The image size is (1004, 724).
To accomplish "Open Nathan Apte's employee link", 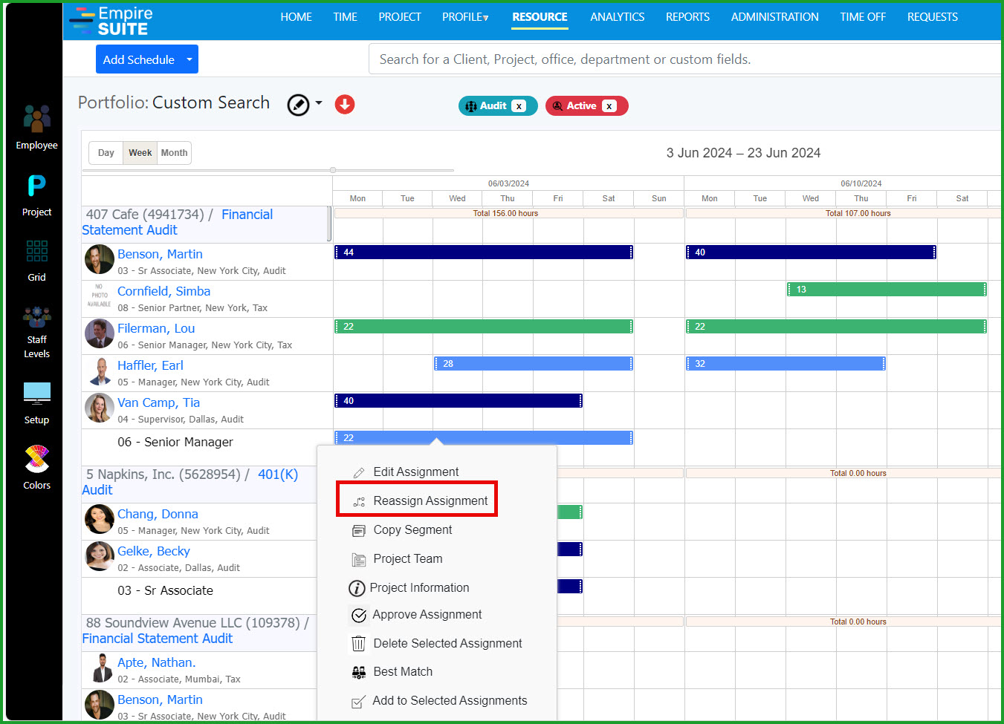I will click(156, 662).
